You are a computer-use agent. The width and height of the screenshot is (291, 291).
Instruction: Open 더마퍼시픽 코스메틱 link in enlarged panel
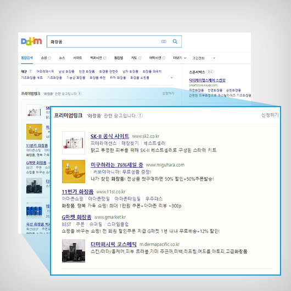tap(114, 244)
